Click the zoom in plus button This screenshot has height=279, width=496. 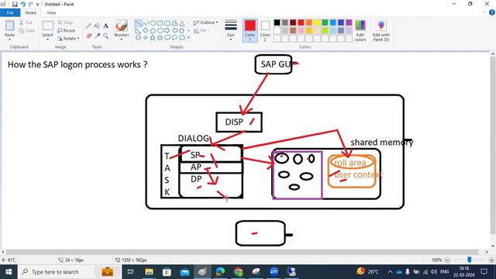click(x=491, y=260)
